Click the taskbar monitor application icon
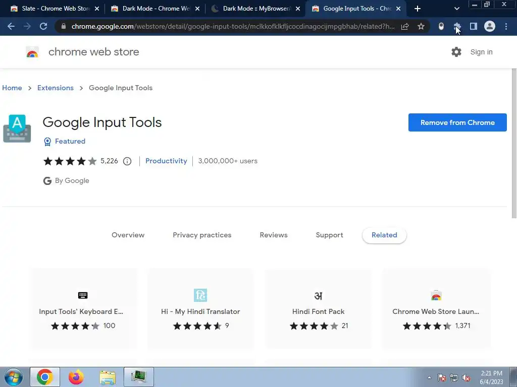This screenshot has width=517, height=387. pos(139,377)
